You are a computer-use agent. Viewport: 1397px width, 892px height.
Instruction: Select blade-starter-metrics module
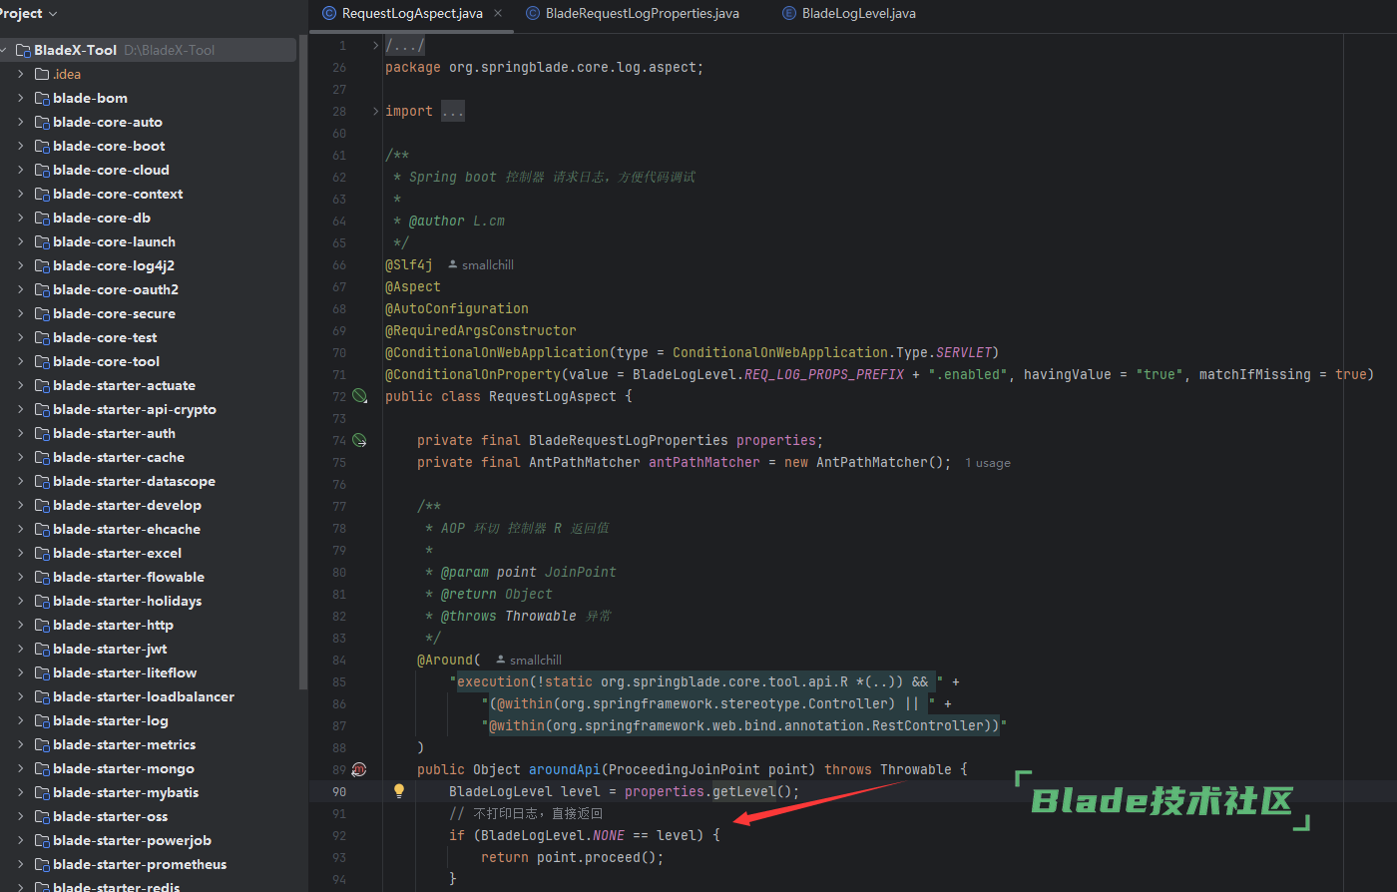pyautogui.click(x=125, y=744)
